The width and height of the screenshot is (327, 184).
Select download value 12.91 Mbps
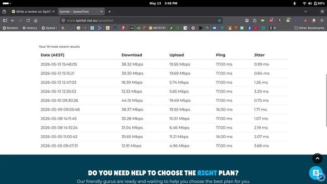coord(131,146)
